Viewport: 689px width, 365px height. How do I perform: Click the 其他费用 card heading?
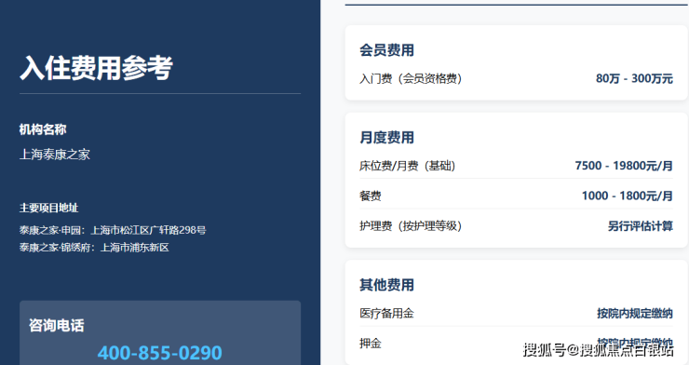click(386, 285)
